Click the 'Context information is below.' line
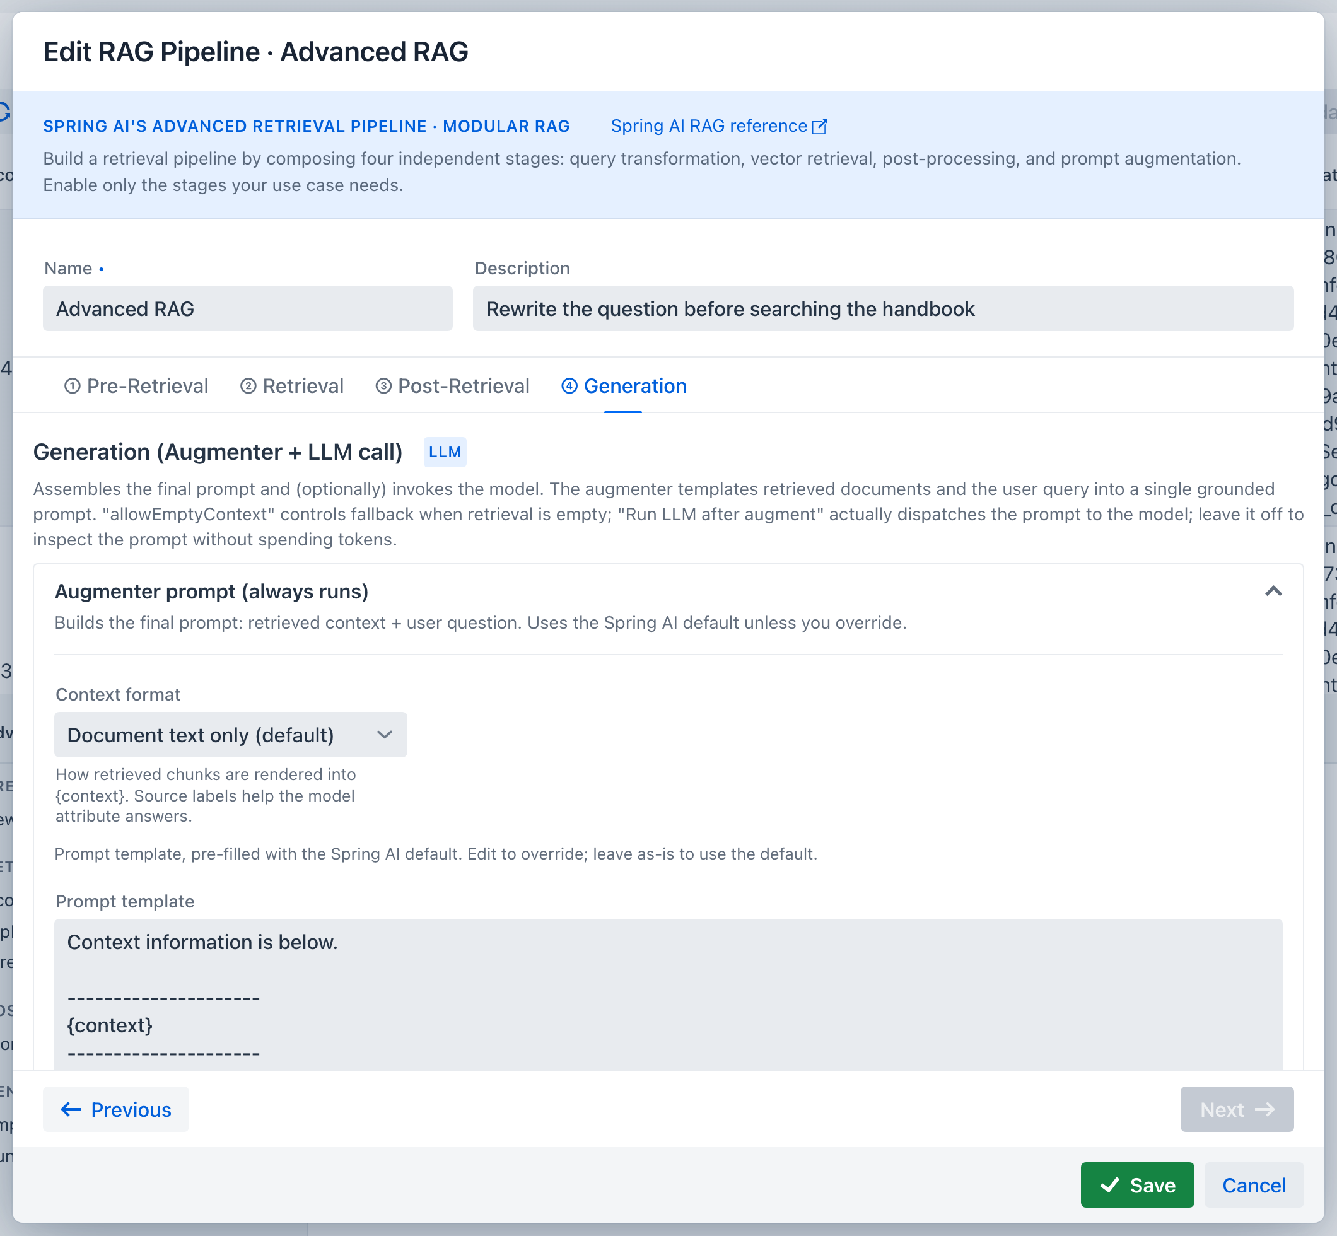This screenshot has height=1236, width=1337. coord(202,942)
